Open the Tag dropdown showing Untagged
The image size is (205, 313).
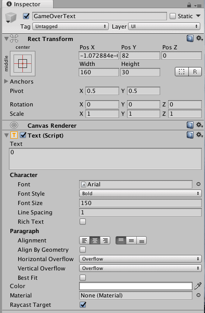tap(70, 26)
